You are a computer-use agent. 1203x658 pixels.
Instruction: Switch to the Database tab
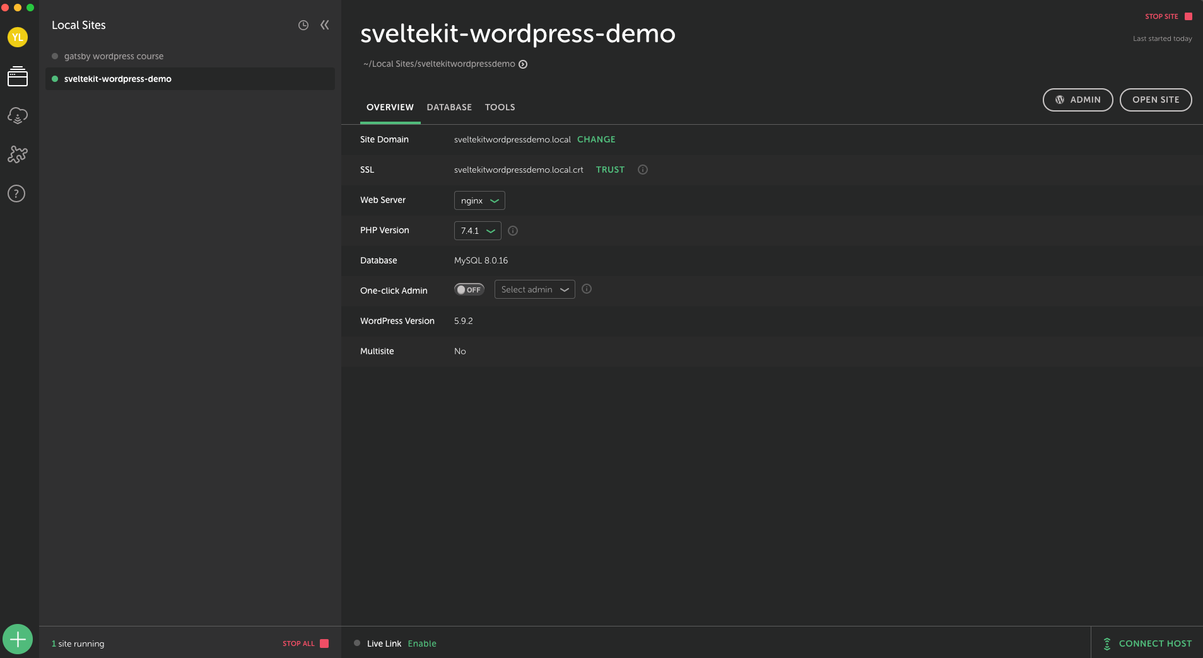pos(449,107)
